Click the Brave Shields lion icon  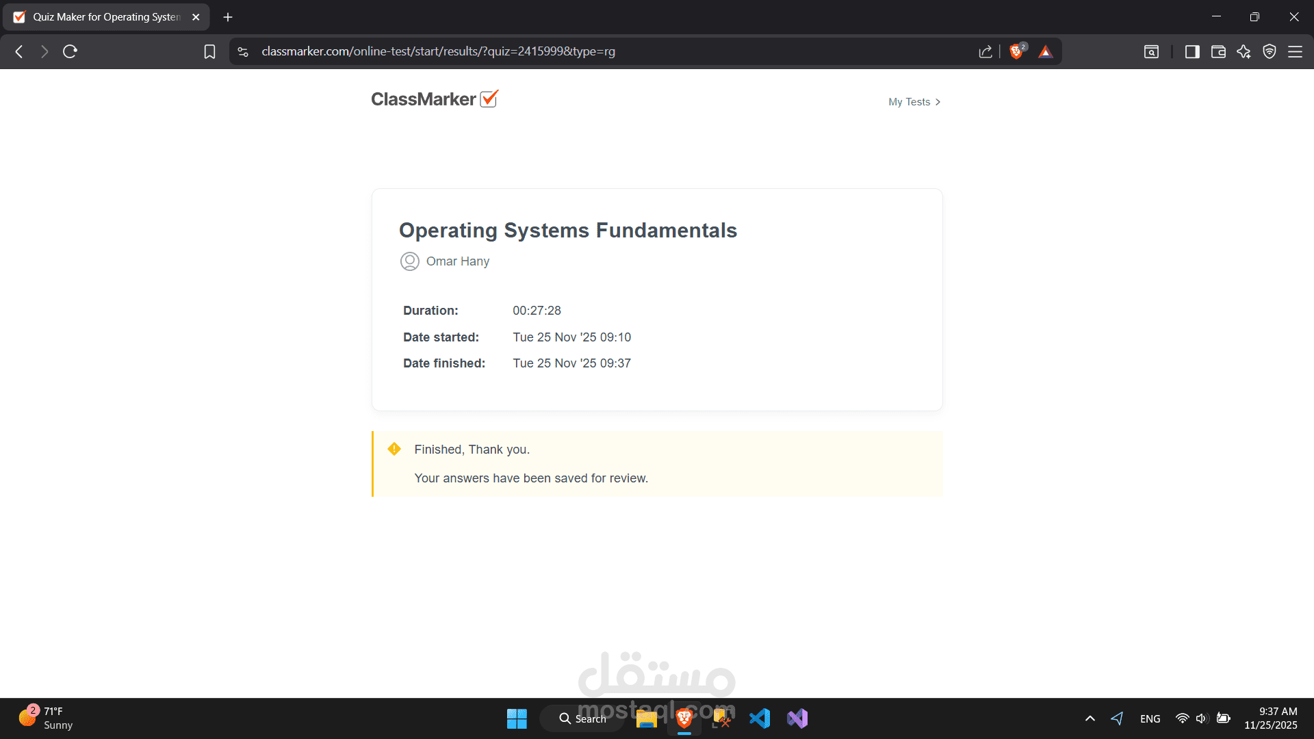tap(1016, 51)
